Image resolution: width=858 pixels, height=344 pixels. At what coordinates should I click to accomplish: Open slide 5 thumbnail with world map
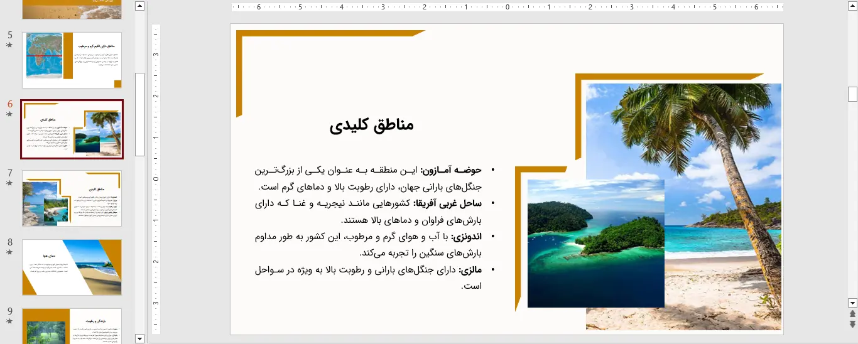[x=72, y=60]
